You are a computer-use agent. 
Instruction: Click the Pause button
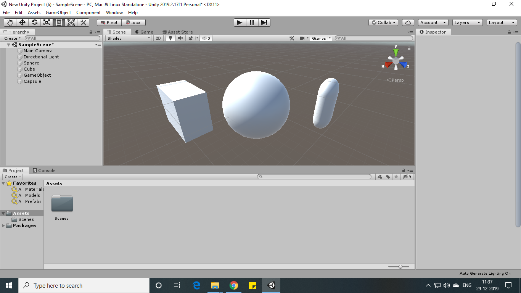point(252,23)
